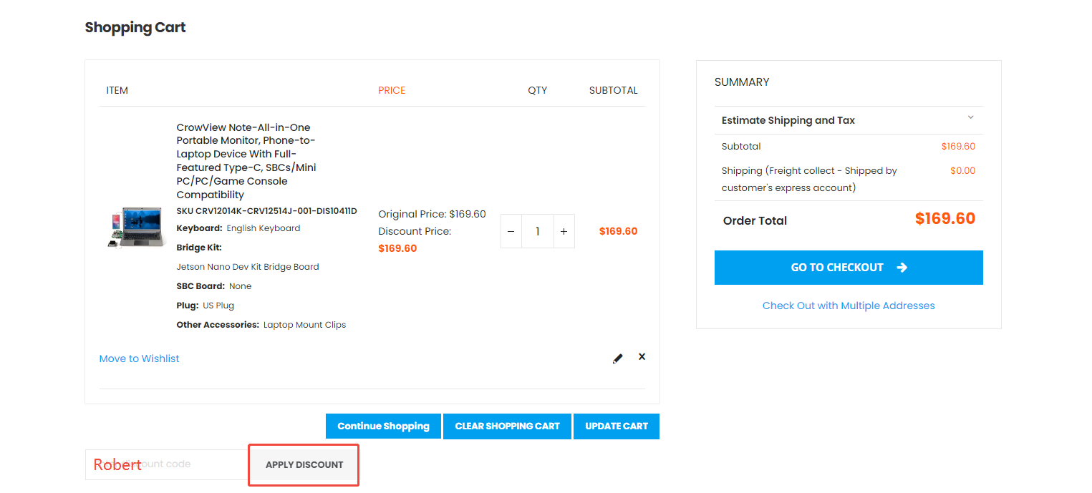This screenshot has height=493, width=1092.
Task: Apply the discount code
Action: [304, 465]
